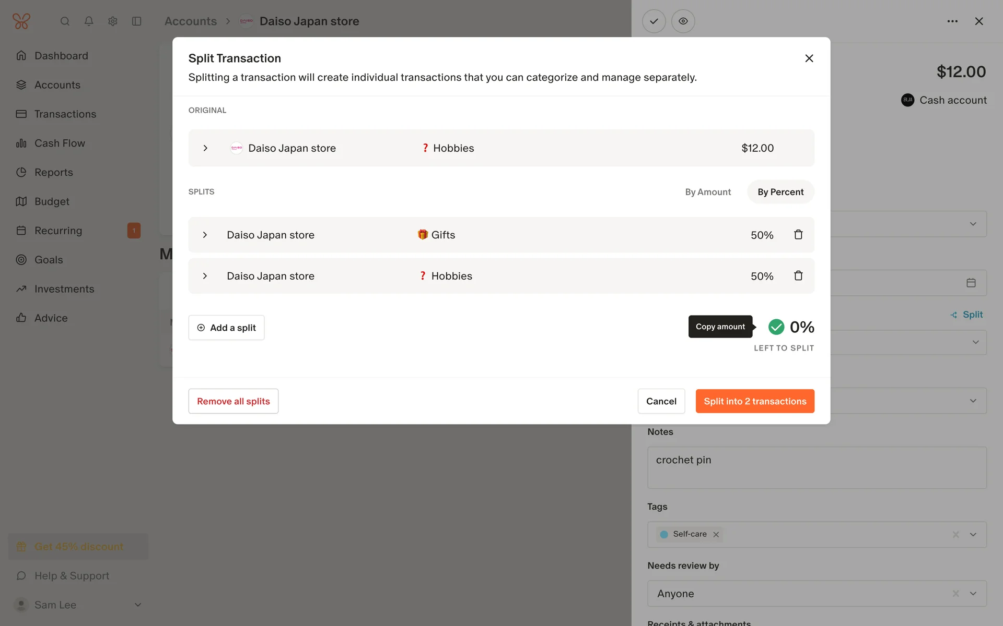Click the Gifts category icon
The image size is (1003, 626).
point(422,235)
